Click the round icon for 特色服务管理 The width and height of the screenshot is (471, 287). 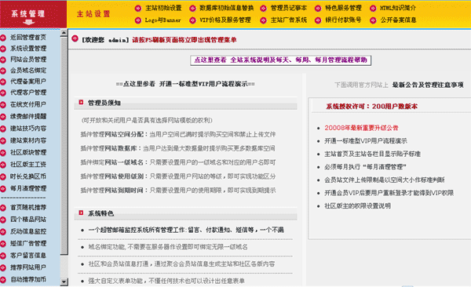[x=318, y=9]
